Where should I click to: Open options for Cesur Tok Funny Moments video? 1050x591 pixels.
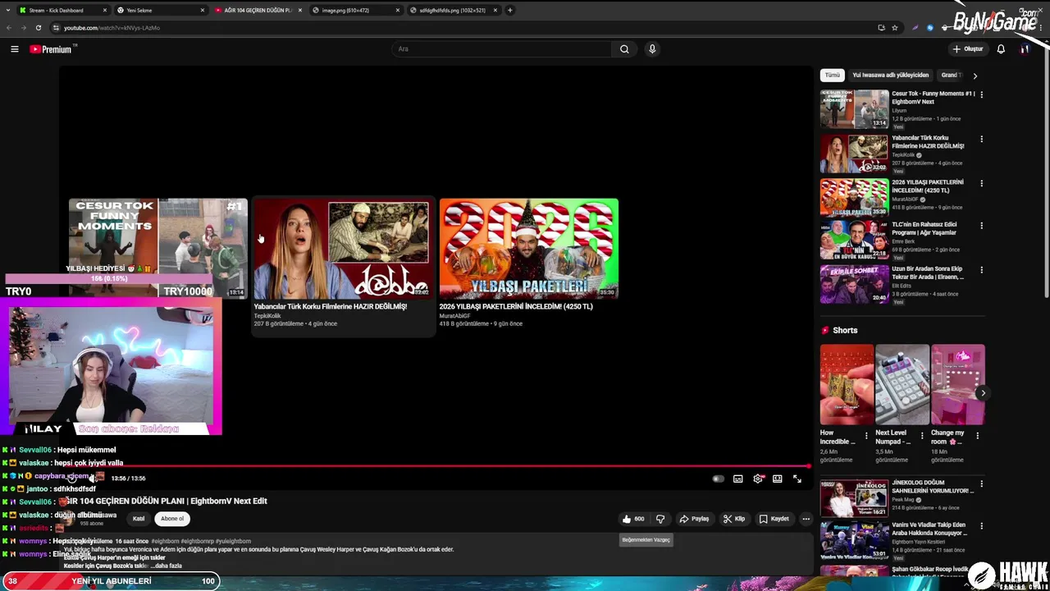click(x=981, y=94)
